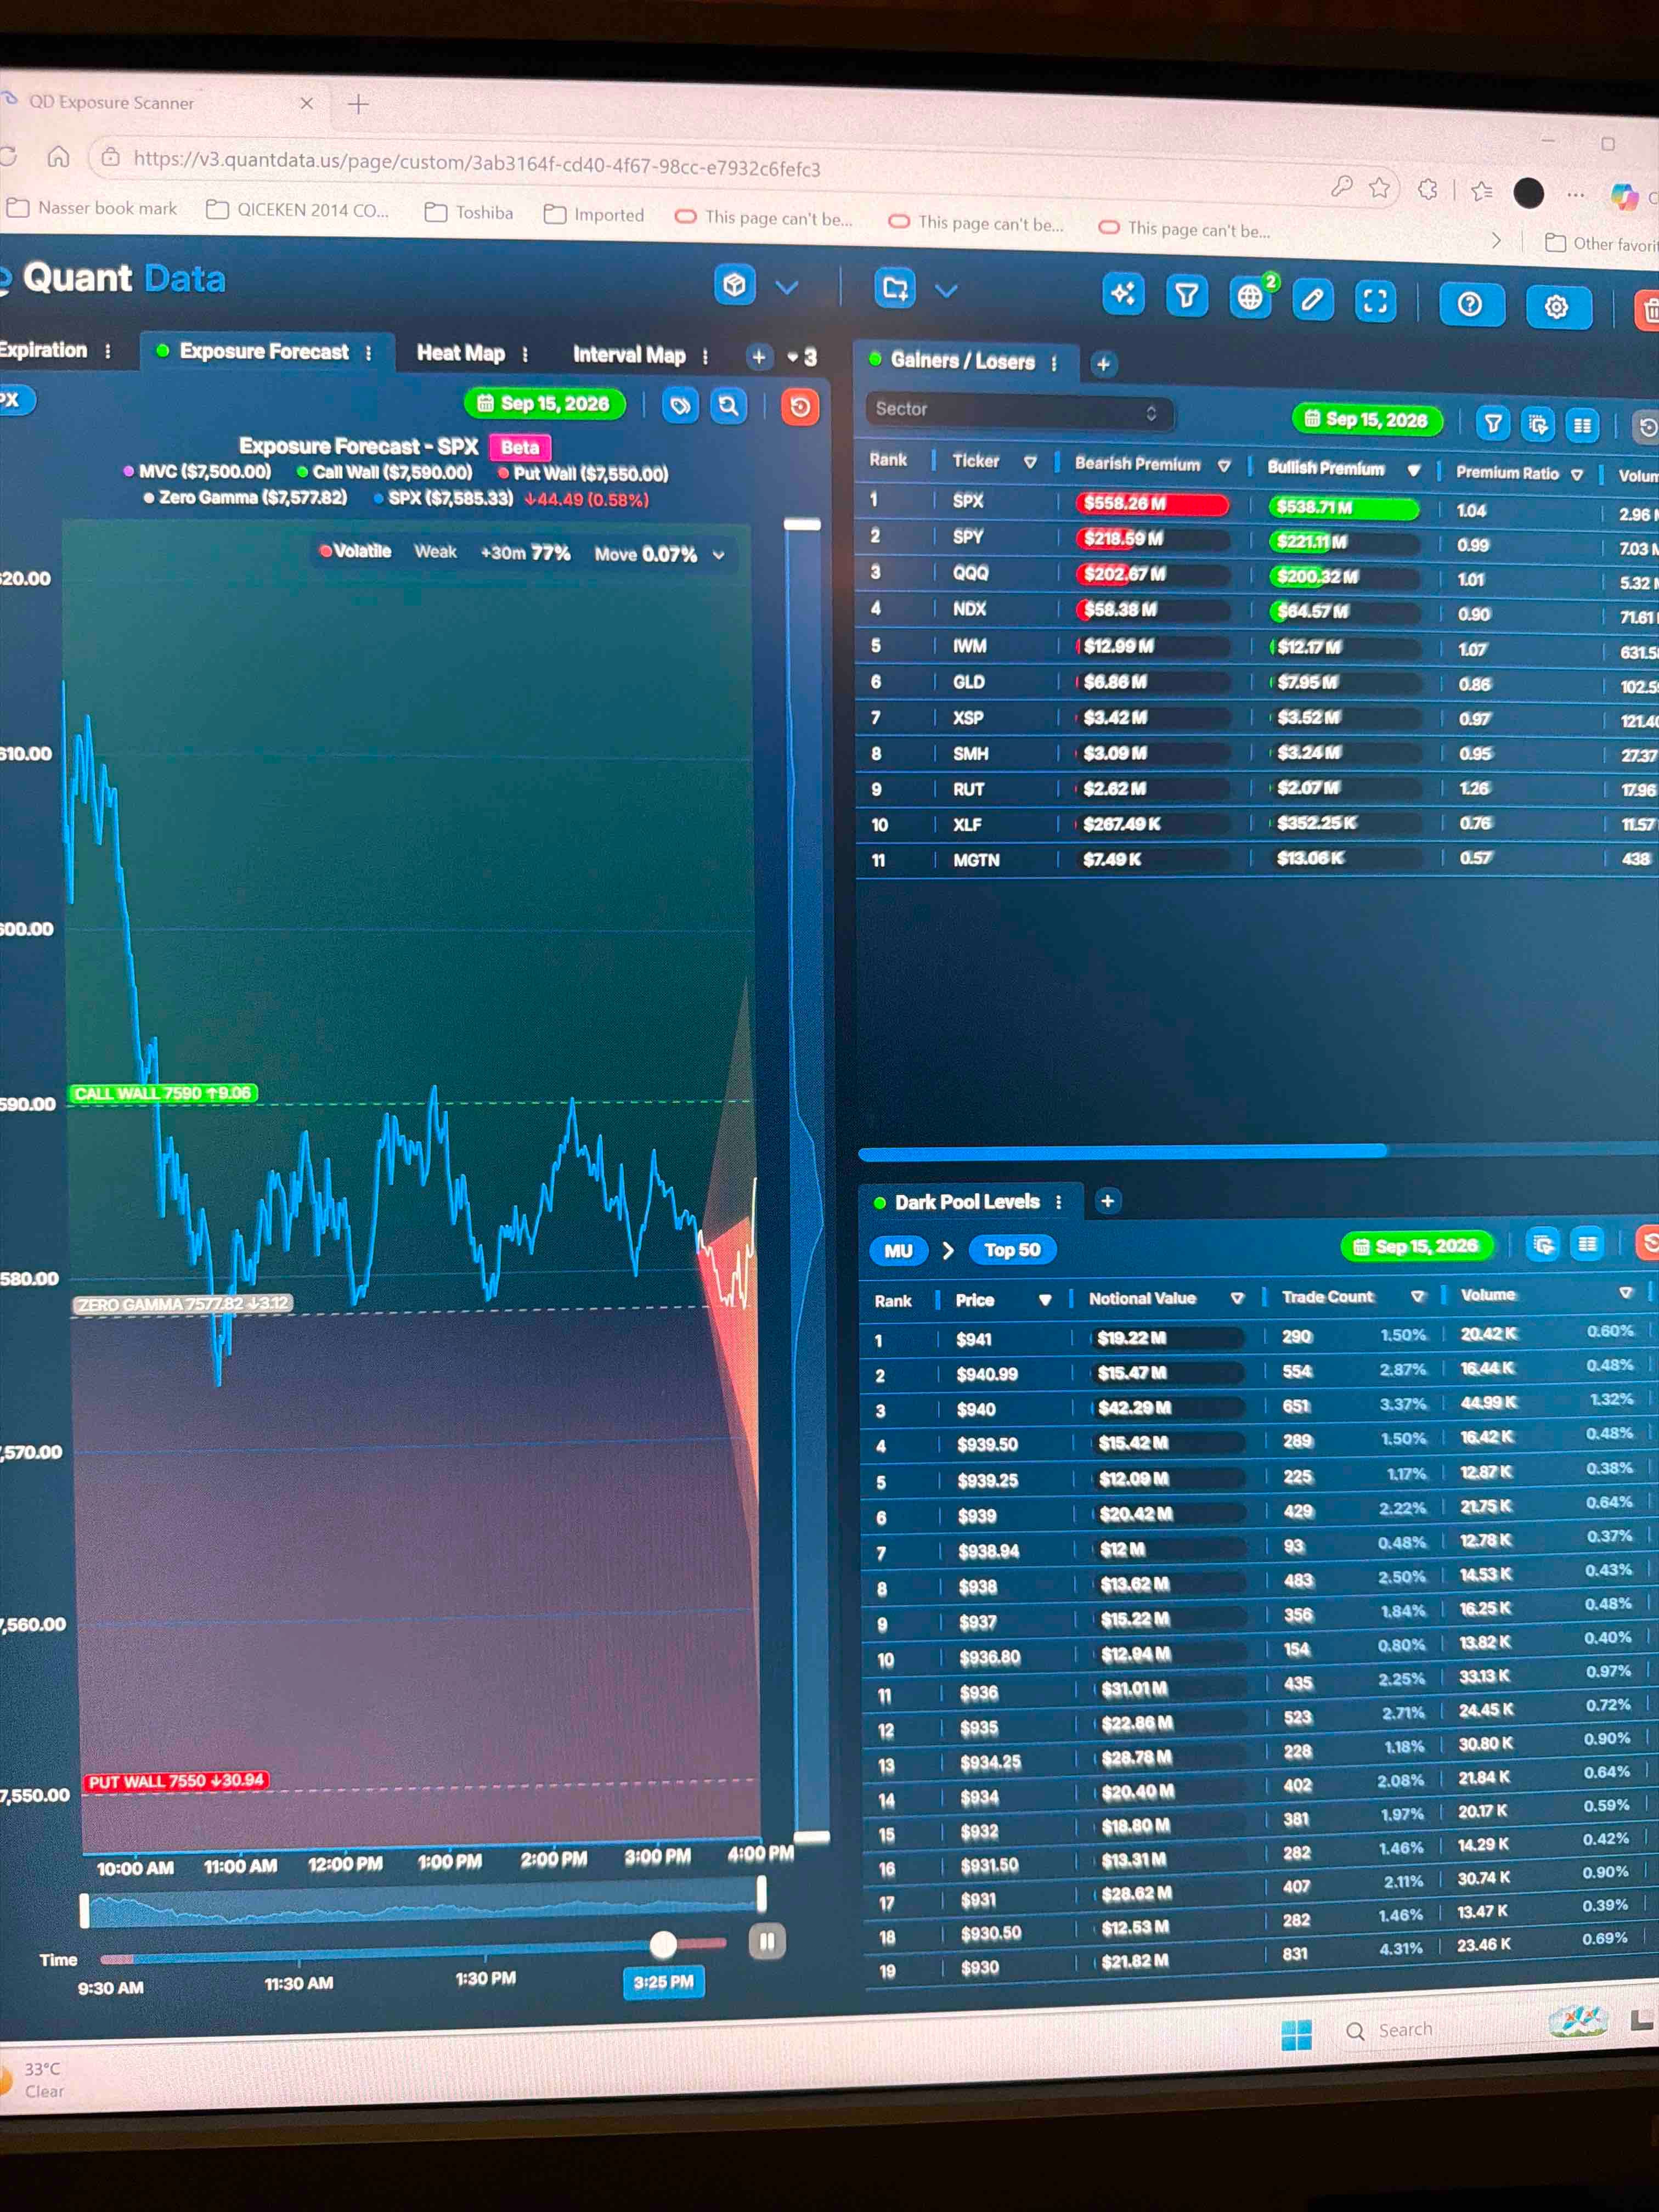Click the time slider thumb at 3:25 PM
Image resolution: width=1659 pixels, height=2212 pixels.
663,1944
